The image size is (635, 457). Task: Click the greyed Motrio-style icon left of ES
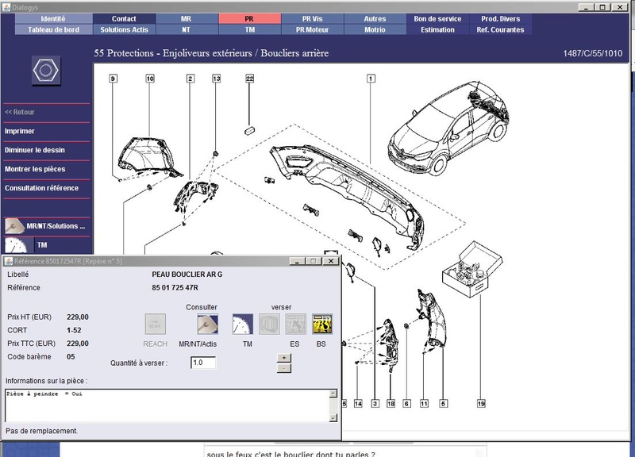(x=269, y=324)
